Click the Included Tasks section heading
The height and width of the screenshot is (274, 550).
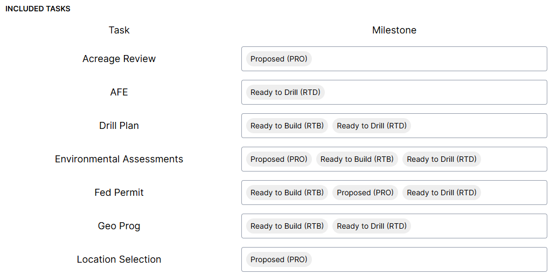38,9
